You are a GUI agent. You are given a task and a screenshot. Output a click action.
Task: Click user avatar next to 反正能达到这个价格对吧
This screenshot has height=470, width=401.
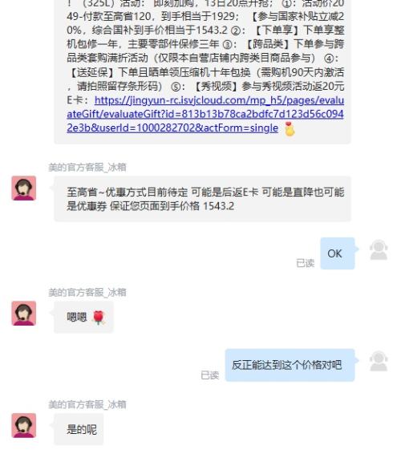[379, 361]
